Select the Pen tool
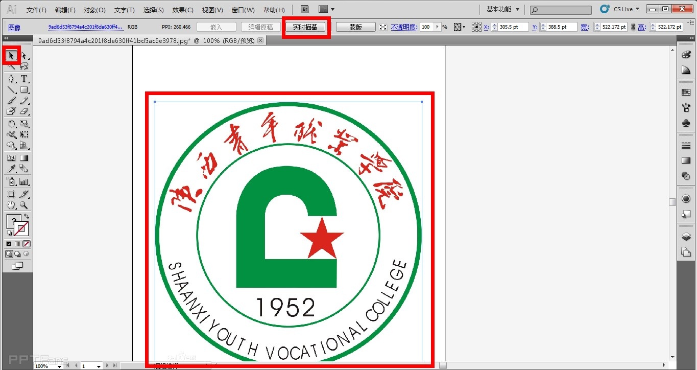This screenshot has height=370, width=697. coord(11,79)
